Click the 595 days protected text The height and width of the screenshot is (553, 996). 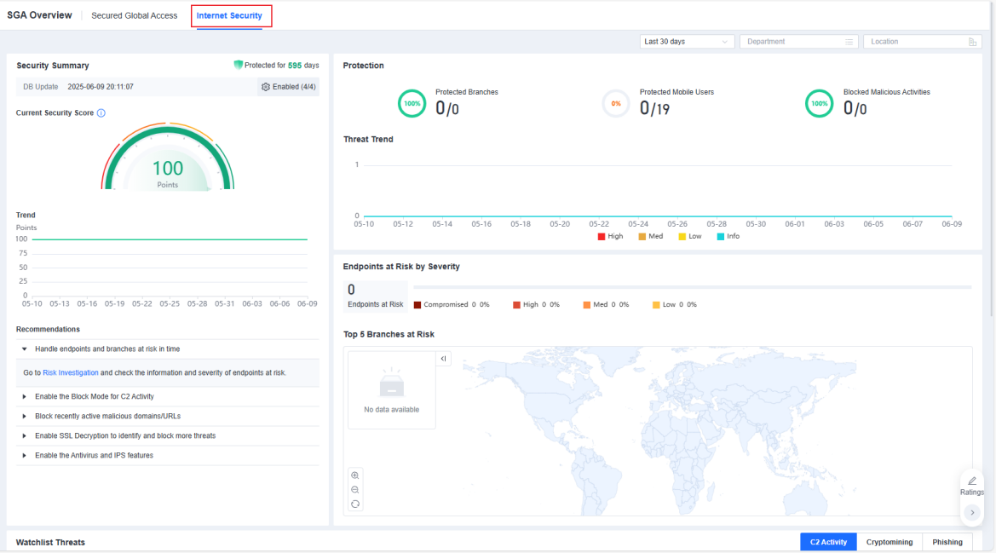[303, 66]
